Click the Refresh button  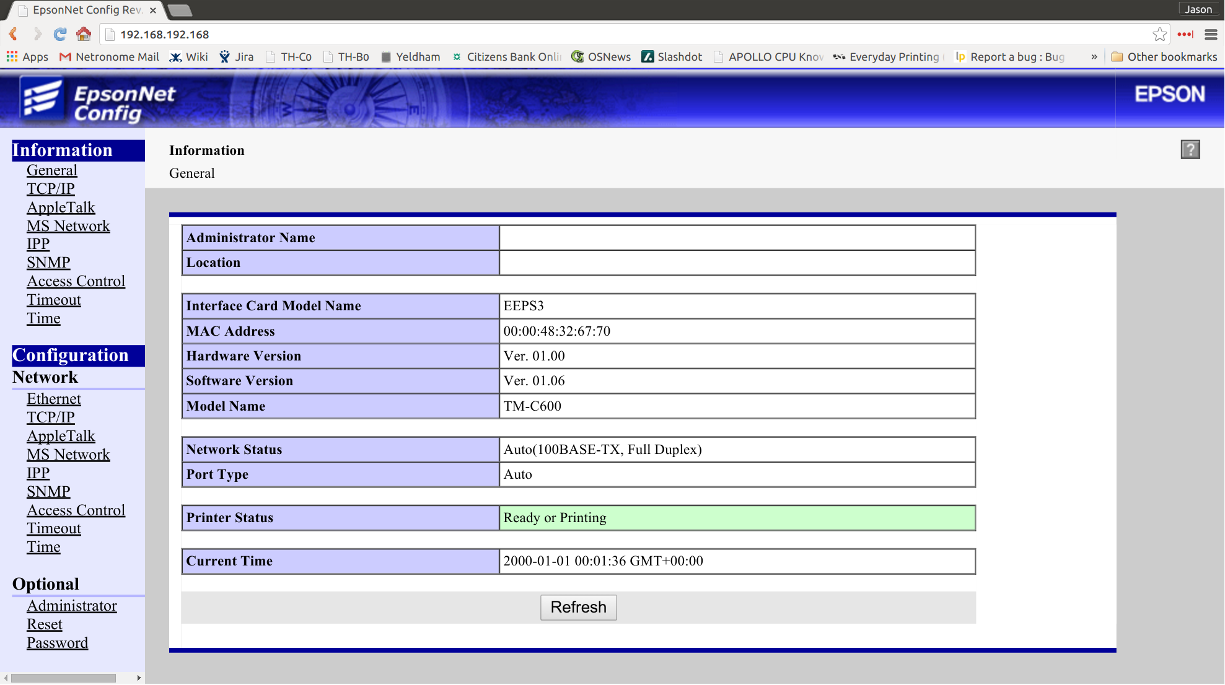pos(578,607)
